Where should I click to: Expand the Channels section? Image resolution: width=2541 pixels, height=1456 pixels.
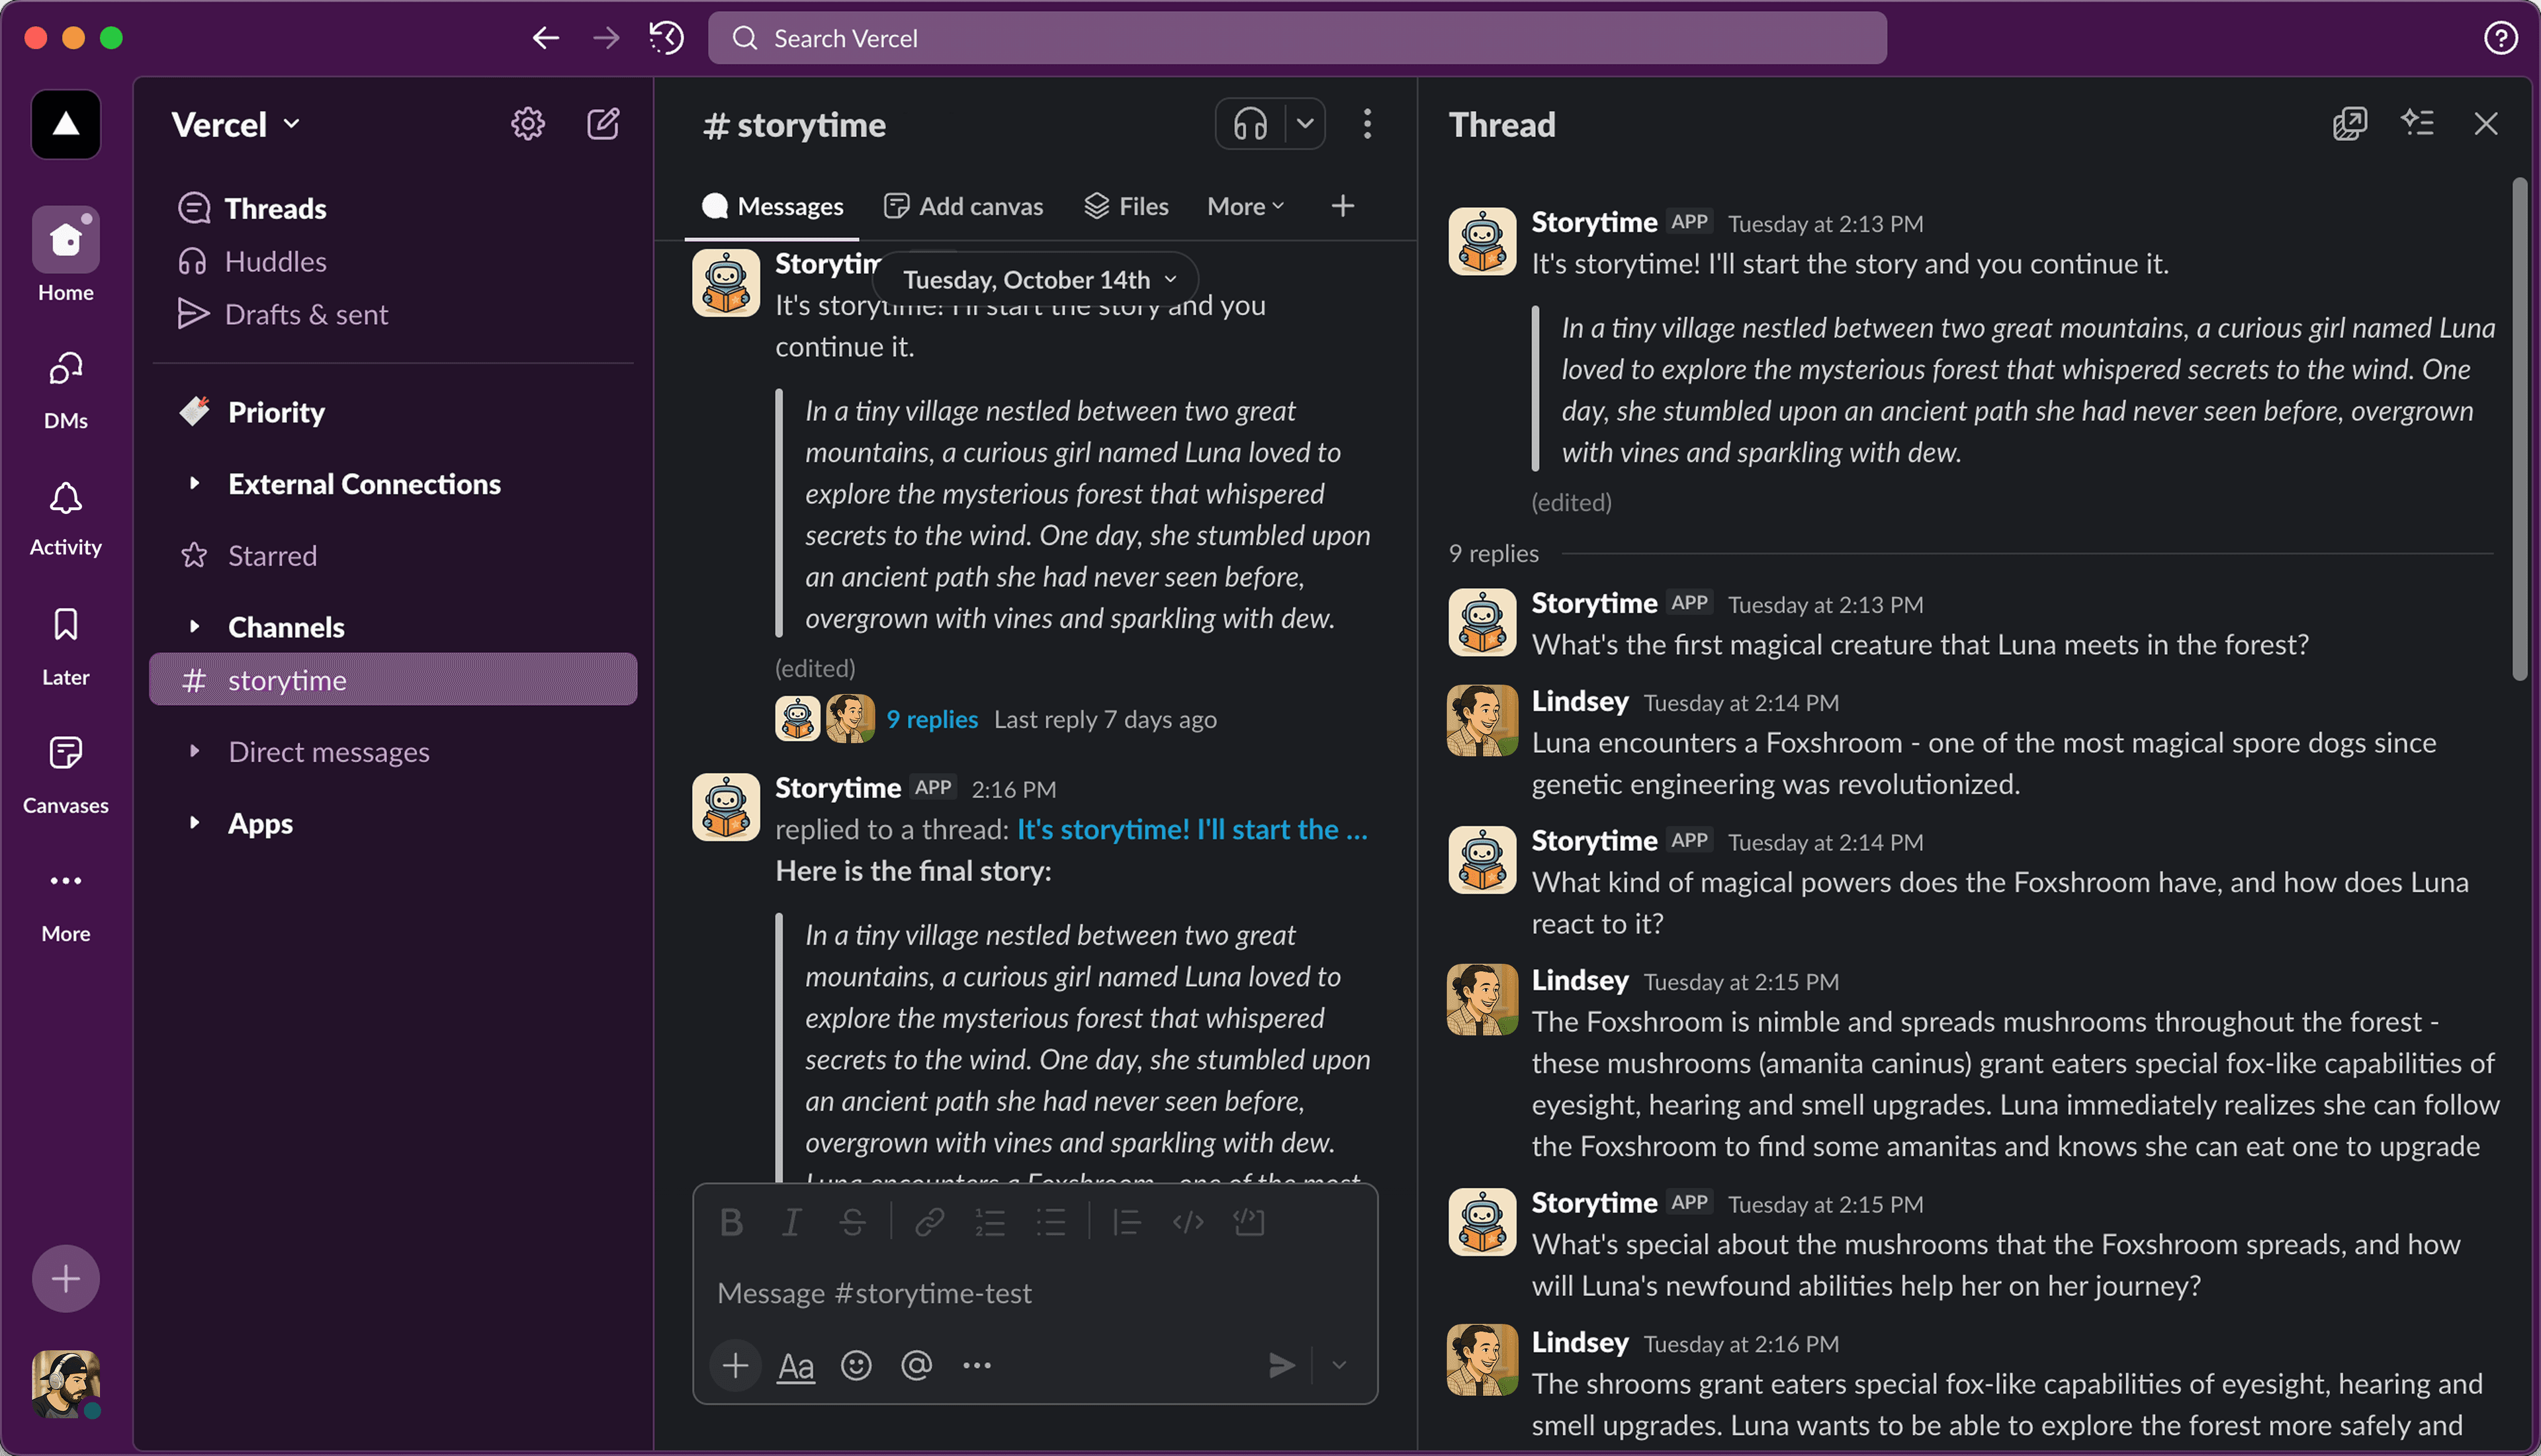195,627
